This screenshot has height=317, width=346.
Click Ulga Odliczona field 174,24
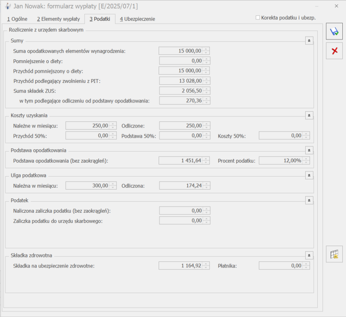click(x=185, y=186)
